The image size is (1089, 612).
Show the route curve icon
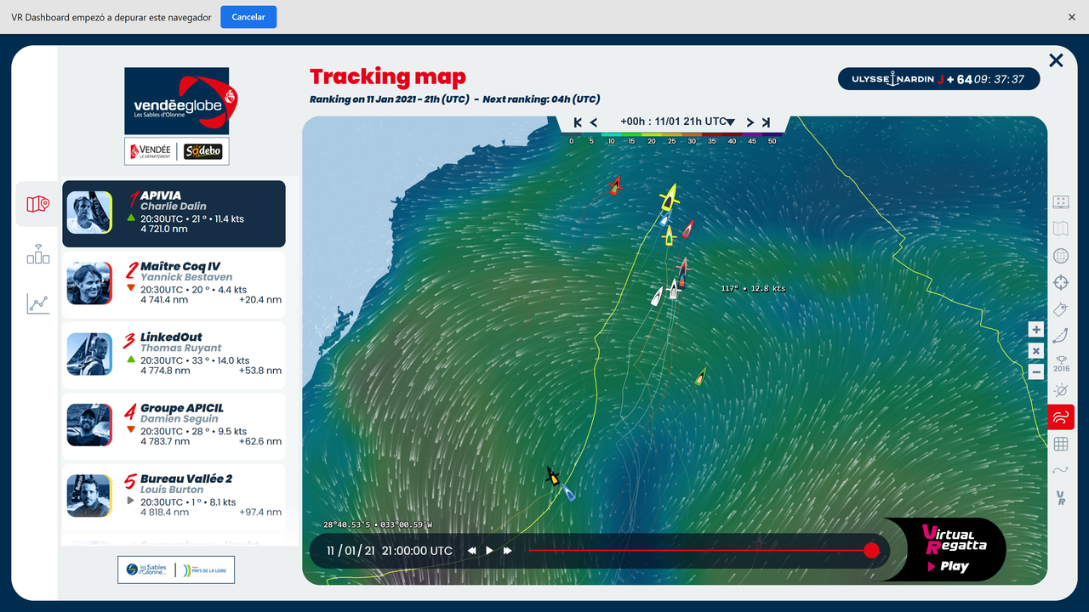(x=1061, y=336)
